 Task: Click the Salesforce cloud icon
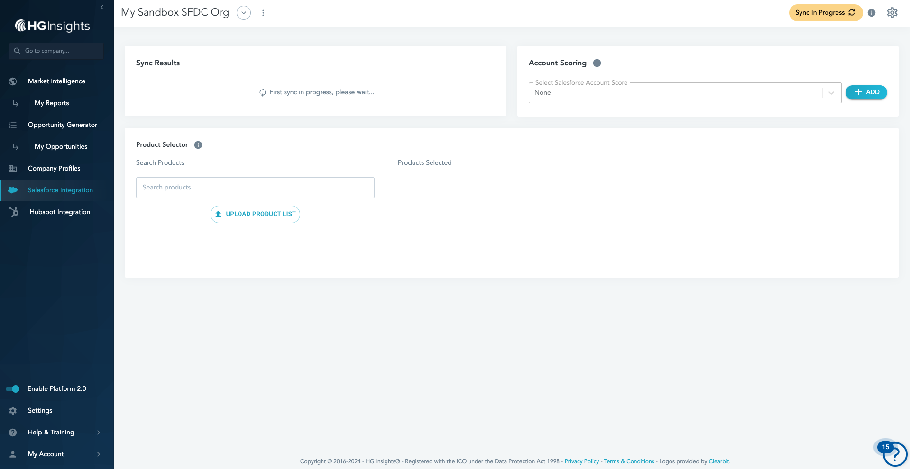(x=13, y=190)
